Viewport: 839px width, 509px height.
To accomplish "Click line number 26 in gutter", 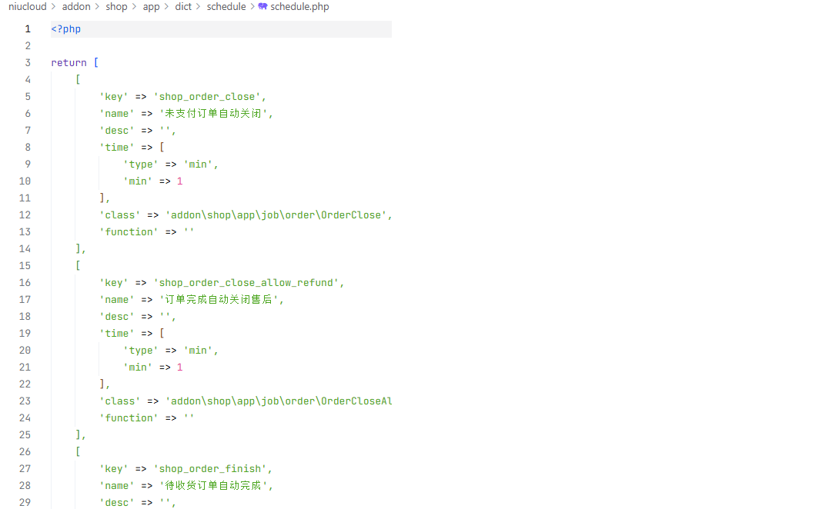I will (25, 452).
